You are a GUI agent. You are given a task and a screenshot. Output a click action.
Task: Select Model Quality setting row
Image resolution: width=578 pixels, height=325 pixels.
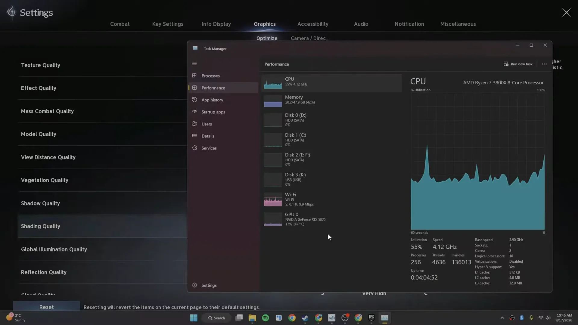pyautogui.click(x=102, y=134)
